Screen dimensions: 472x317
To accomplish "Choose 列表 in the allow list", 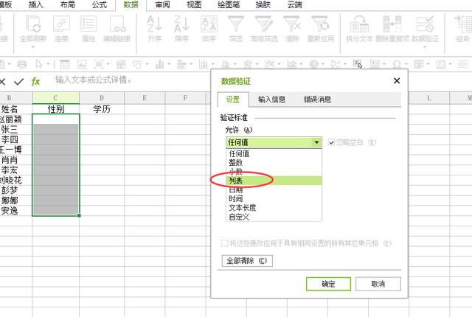I will point(274,181).
